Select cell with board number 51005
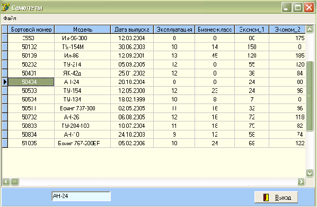The height and width of the screenshot is (207, 317). (x=31, y=144)
